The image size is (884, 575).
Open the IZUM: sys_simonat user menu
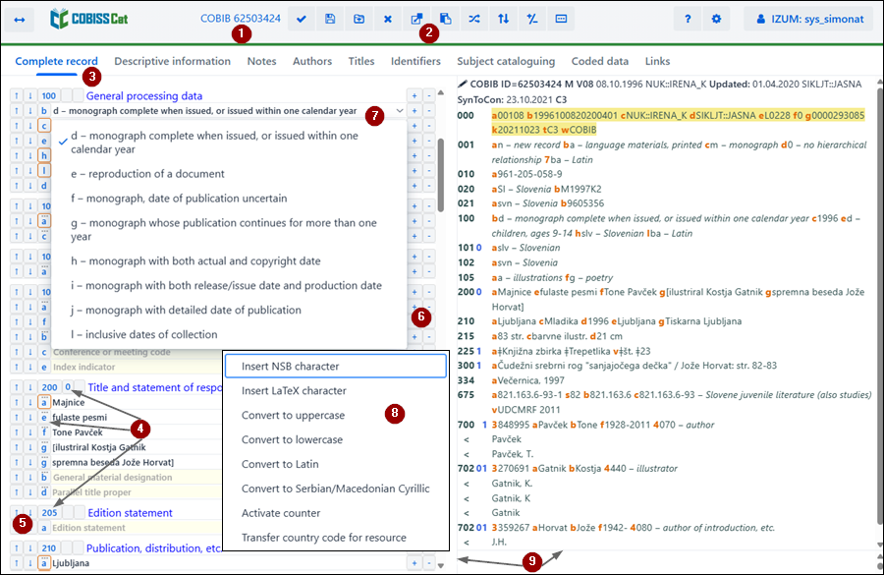(809, 20)
